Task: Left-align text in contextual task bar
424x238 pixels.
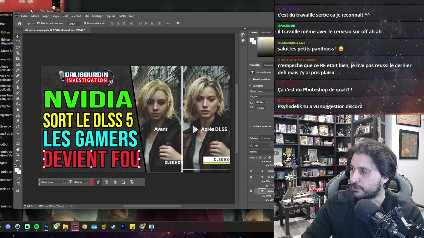Action: coord(98,182)
